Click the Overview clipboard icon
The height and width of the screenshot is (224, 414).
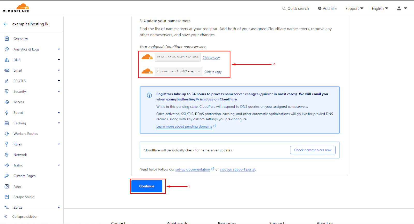click(7, 39)
